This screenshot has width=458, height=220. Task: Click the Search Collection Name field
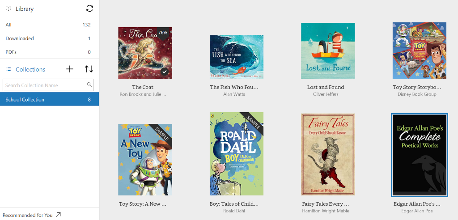(x=48, y=85)
